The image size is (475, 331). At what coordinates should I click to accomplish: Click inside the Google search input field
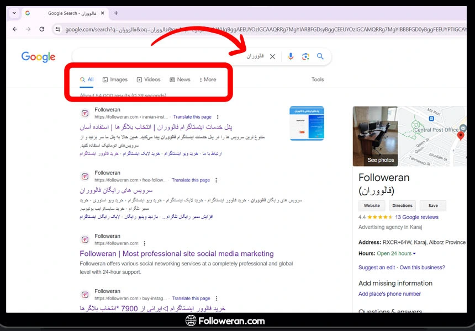pos(166,56)
